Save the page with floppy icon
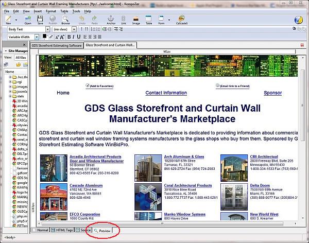309x243 pixels. click(x=40, y=20)
